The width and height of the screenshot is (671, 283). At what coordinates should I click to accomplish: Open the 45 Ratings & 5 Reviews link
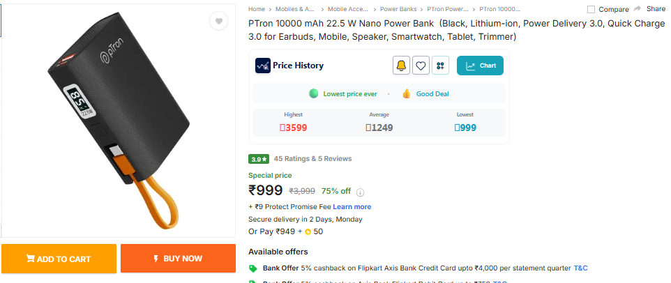tap(312, 159)
